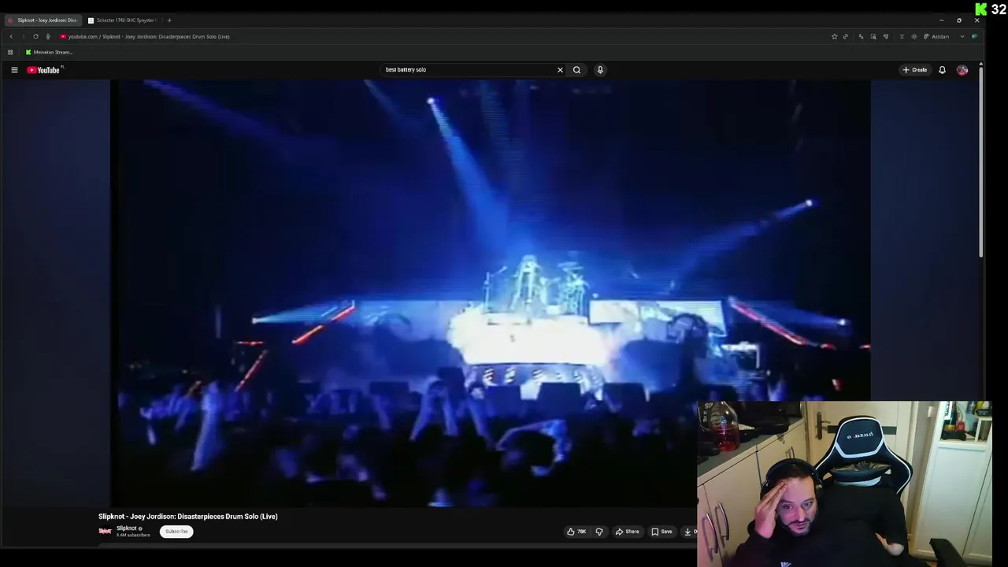Restore down the browser window
The image size is (1008, 567).
[959, 20]
